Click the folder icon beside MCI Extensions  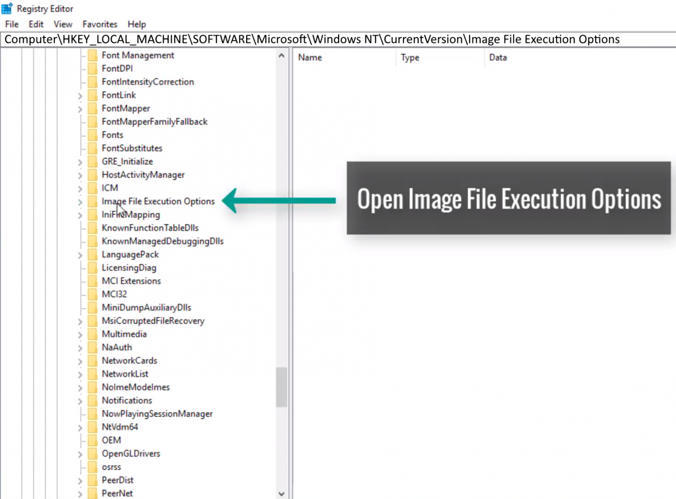(x=92, y=281)
